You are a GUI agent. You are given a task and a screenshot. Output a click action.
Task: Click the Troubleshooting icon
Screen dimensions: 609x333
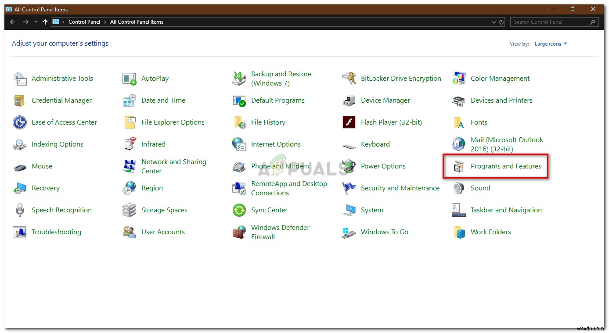pos(20,232)
